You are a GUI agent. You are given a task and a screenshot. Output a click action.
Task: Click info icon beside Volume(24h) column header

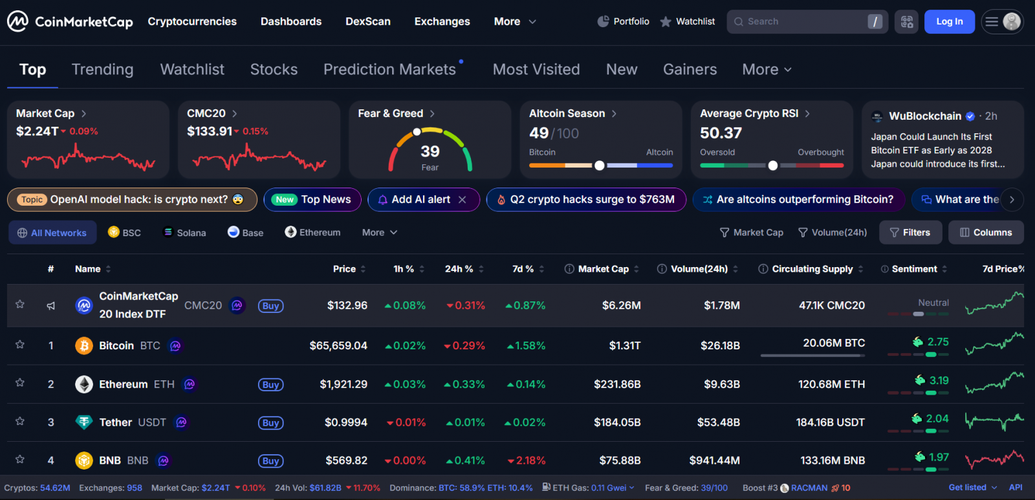click(x=662, y=269)
